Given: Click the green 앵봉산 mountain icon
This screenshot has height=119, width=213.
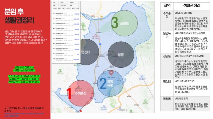Looking at the screenshot, I should (x=60, y=70).
